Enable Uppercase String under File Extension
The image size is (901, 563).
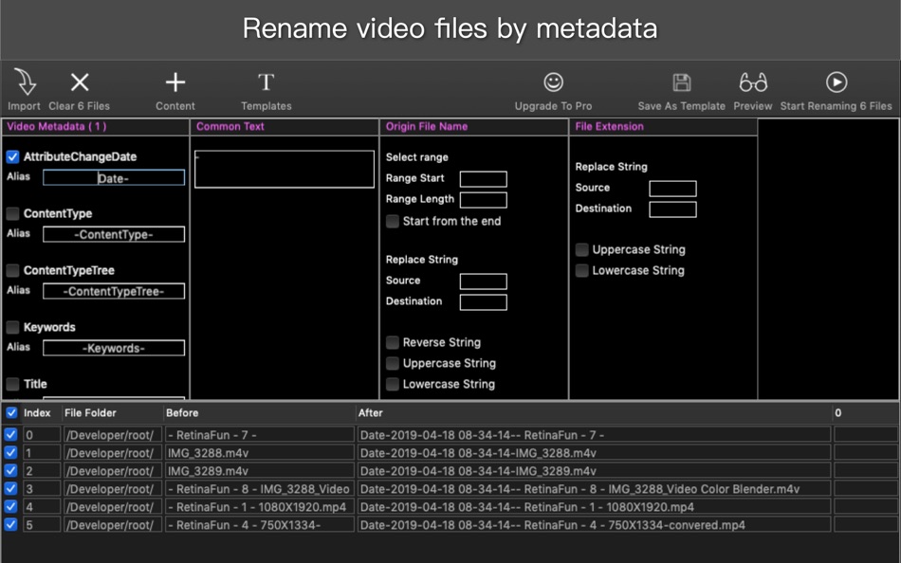[582, 249]
